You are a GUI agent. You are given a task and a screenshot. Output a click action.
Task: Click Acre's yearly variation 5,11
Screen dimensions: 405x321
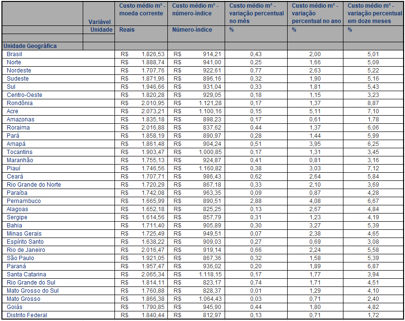(315, 111)
